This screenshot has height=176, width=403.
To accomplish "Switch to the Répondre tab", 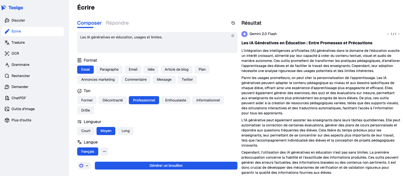I will (x=117, y=23).
